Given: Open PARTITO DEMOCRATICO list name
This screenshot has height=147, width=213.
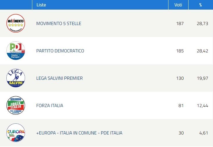Looking at the screenshot, I should click(60, 51).
